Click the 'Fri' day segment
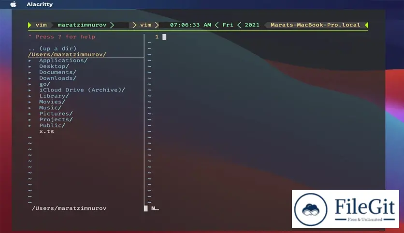Screen dimensions: 404x233 point(228,25)
